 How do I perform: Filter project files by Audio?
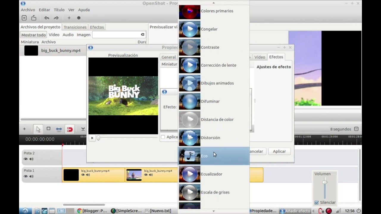click(68, 35)
